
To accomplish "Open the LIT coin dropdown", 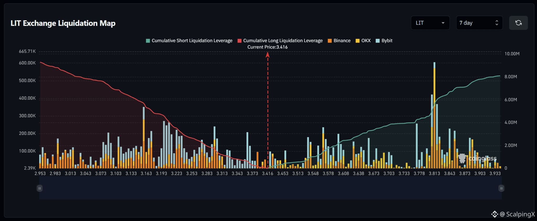I will pyautogui.click(x=430, y=23).
